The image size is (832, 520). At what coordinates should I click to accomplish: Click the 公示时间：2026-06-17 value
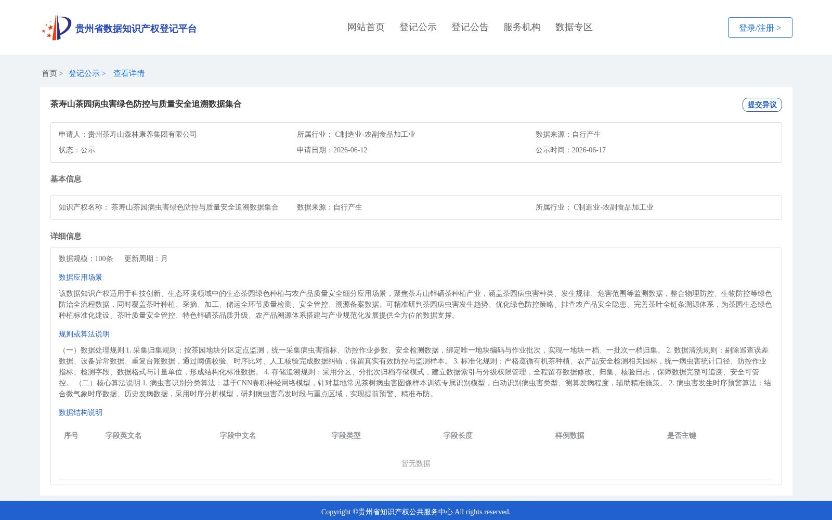click(571, 150)
